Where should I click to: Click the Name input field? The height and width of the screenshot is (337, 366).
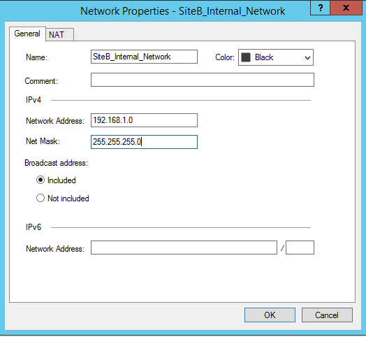click(144, 57)
